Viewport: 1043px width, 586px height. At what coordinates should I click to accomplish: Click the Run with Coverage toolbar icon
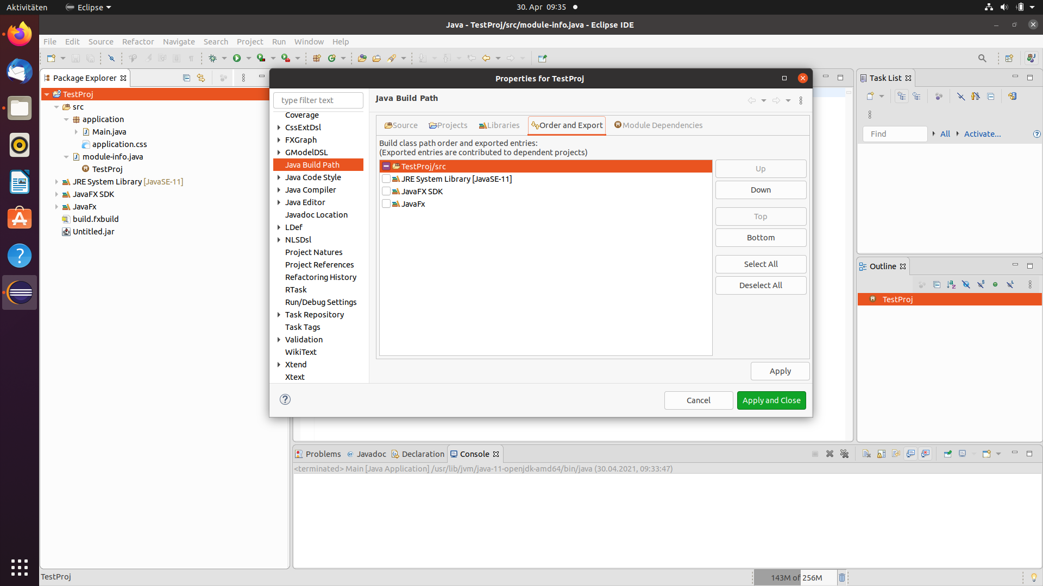coord(261,58)
